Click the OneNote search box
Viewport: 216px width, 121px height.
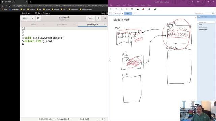[x=203, y=13]
